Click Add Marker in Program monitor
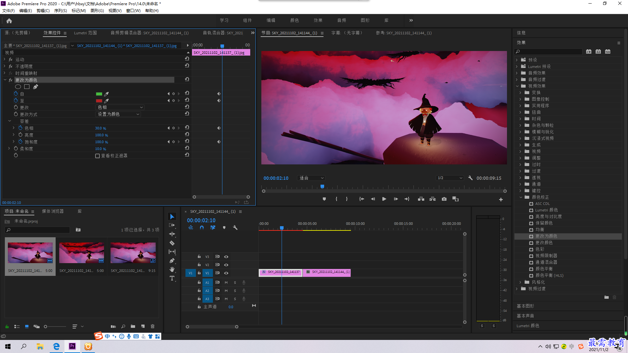The width and height of the screenshot is (628, 353). (324, 199)
